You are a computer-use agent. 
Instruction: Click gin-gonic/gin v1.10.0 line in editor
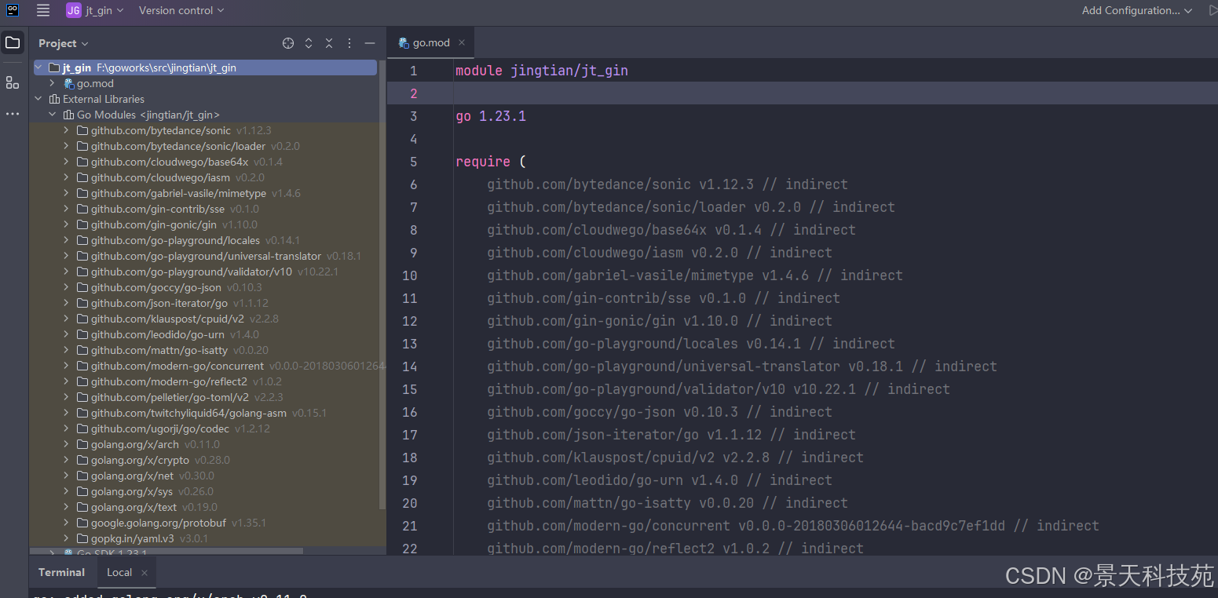[x=660, y=321]
